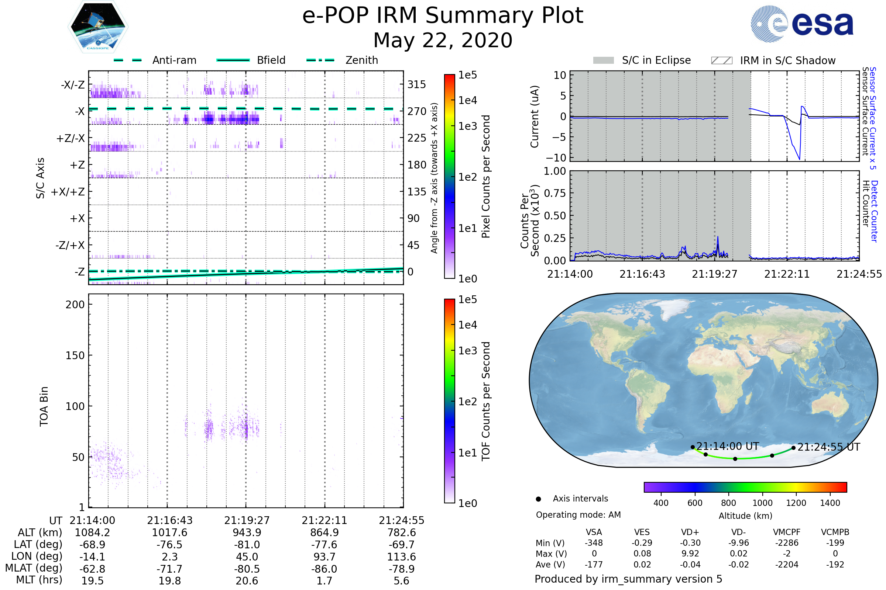Click the IRM in S/C Shadow hatched patch

pyautogui.click(x=722, y=60)
